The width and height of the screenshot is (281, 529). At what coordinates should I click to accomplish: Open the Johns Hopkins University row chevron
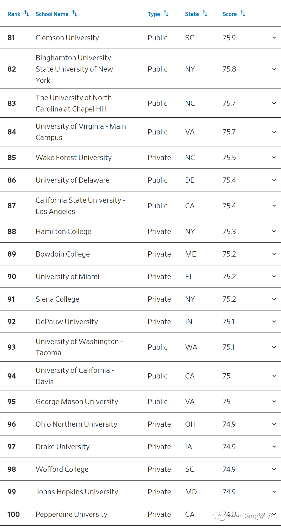[274, 492]
